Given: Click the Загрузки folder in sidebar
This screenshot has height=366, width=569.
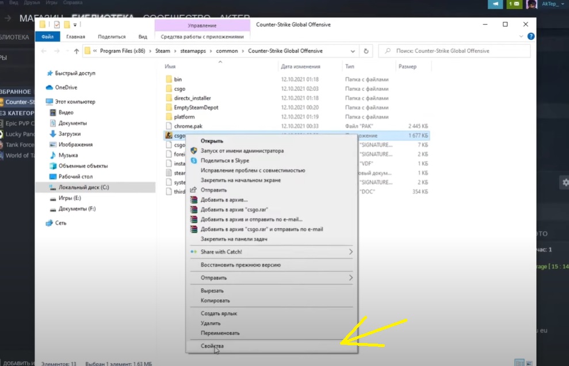Looking at the screenshot, I should pos(68,134).
